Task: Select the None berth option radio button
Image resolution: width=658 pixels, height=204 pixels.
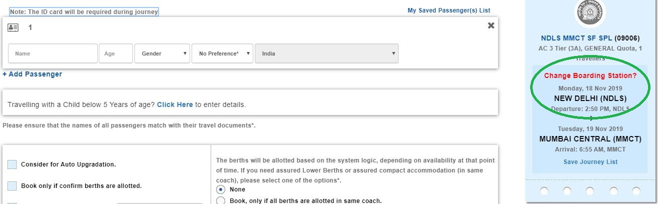Action: click(x=220, y=189)
